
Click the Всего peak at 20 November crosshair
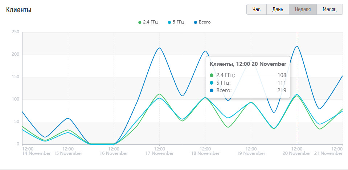click(297, 46)
